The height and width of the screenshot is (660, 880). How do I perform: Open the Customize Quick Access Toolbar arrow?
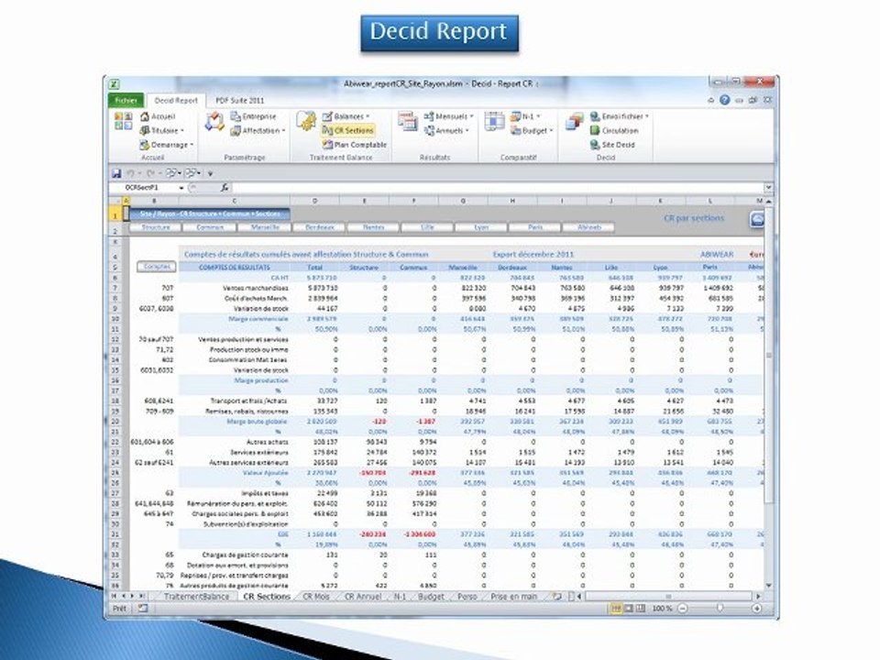tap(211, 174)
